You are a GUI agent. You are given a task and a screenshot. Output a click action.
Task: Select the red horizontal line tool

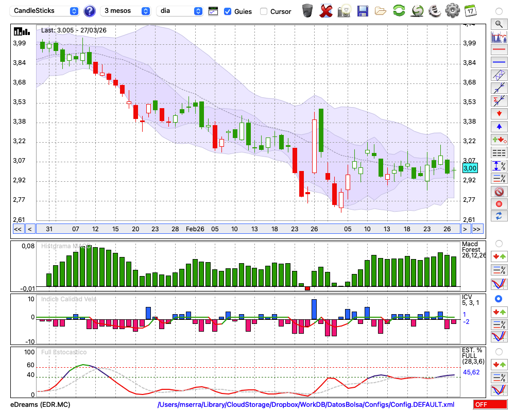pos(499,50)
